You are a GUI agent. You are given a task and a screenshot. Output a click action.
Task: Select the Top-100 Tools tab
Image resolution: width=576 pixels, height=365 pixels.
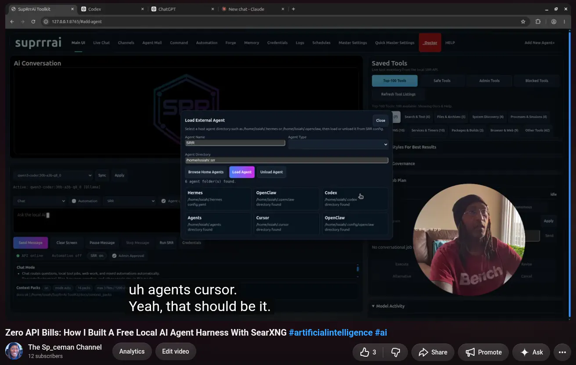pyautogui.click(x=395, y=81)
